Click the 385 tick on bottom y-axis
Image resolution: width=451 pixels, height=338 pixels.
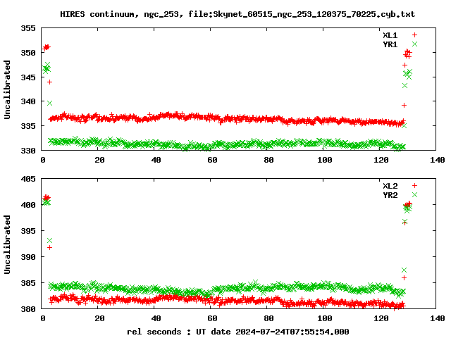[28, 283]
